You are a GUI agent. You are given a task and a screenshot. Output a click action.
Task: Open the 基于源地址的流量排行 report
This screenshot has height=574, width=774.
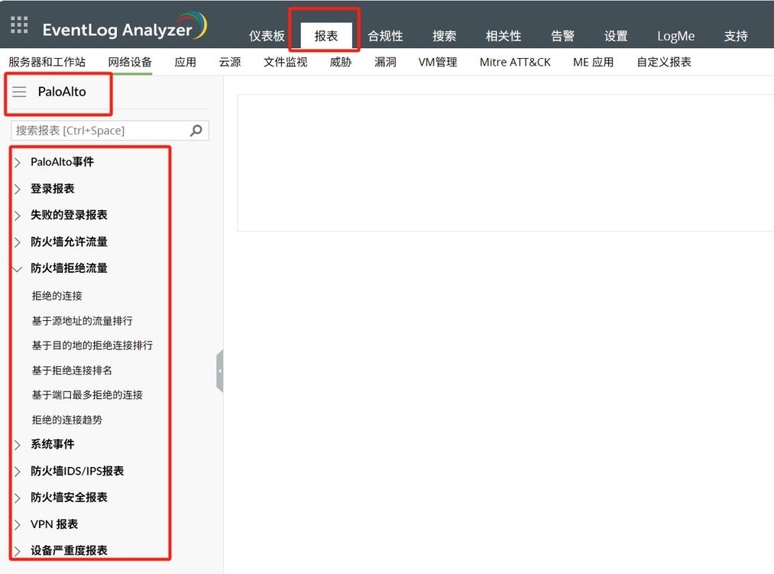[x=82, y=321]
